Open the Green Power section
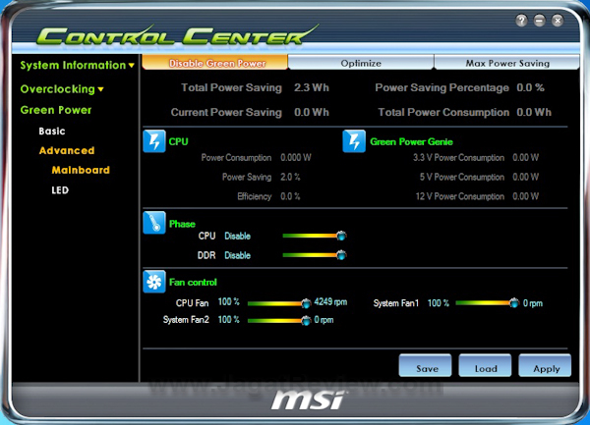590x425 pixels. coord(56,110)
